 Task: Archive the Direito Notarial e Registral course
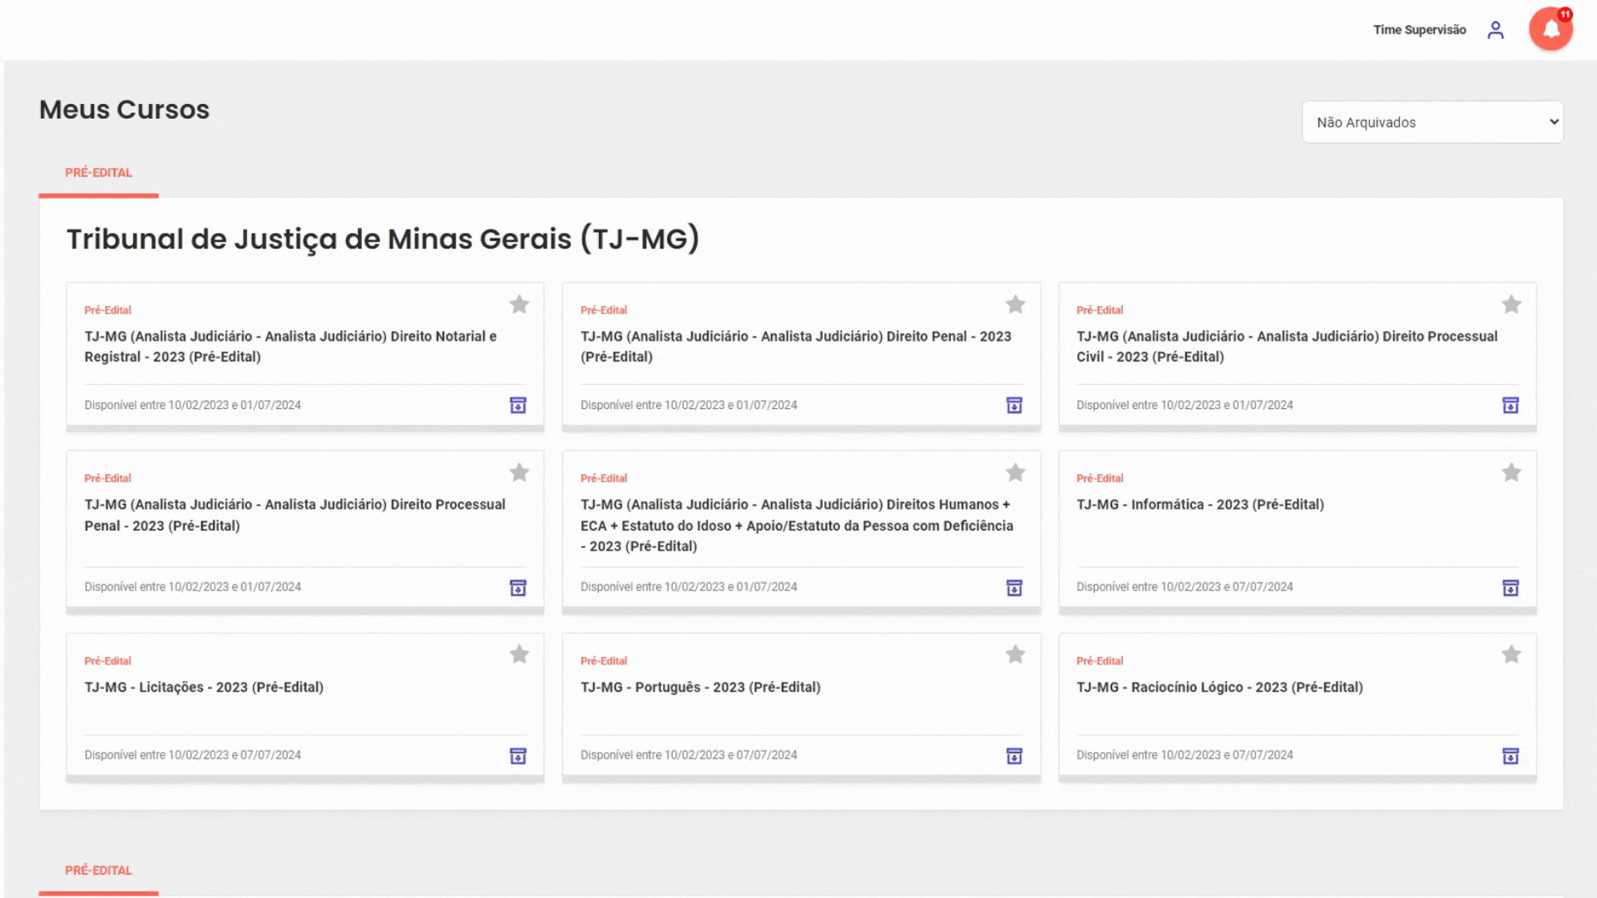click(518, 405)
